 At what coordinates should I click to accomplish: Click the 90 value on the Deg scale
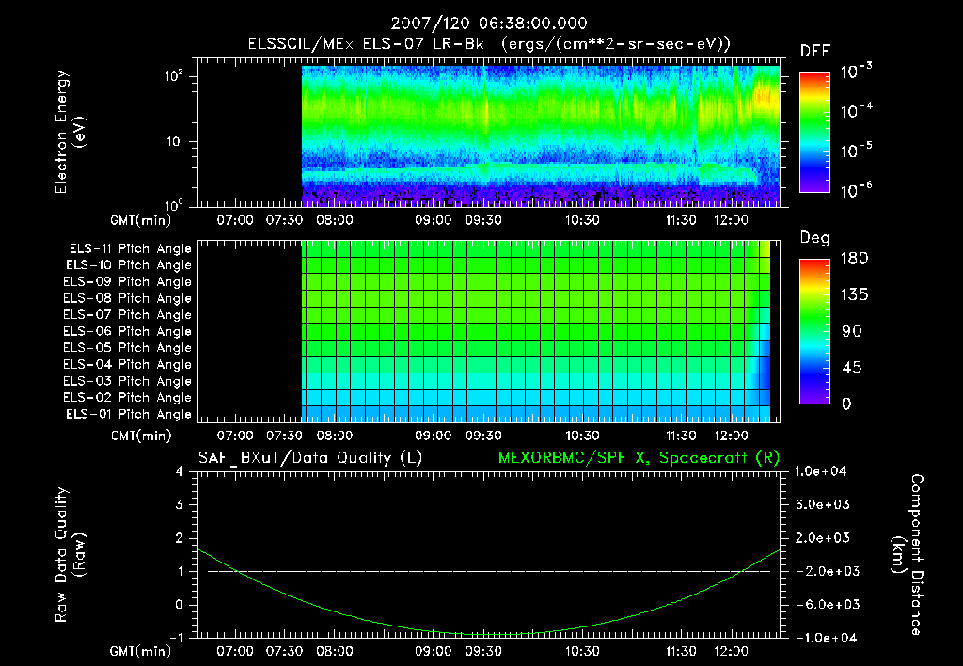click(852, 332)
